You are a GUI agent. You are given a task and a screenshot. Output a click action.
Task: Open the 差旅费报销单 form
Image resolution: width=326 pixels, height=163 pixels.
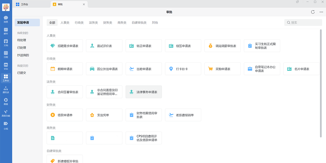(x=183, y=115)
